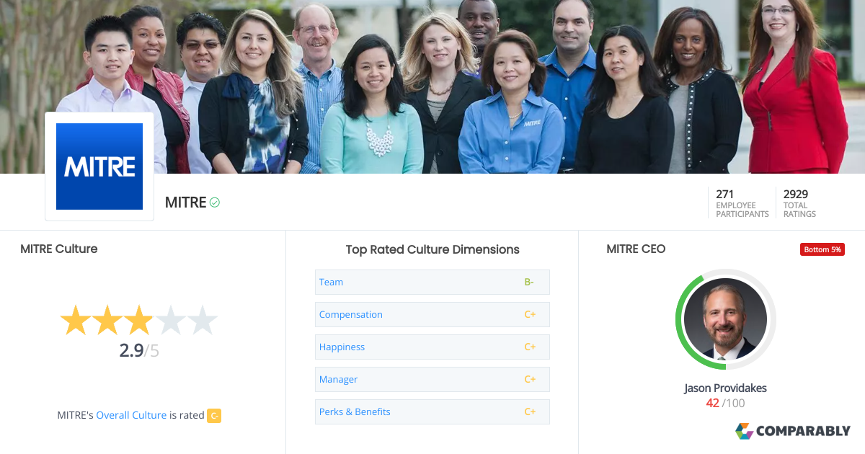The width and height of the screenshot is (865, 454).
Task: Open the Team culture dimension row
Action: pos(432,282)
